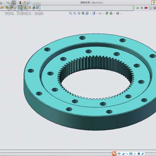Screen dimensions: 156x156
Task: Toggle the Chinese/English 中 mode button
Action: (119, 154)
